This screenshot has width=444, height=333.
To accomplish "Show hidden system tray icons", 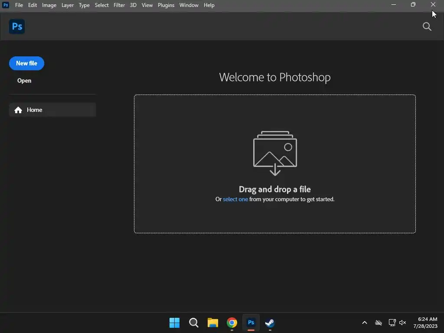I will (x=364, y=323).
